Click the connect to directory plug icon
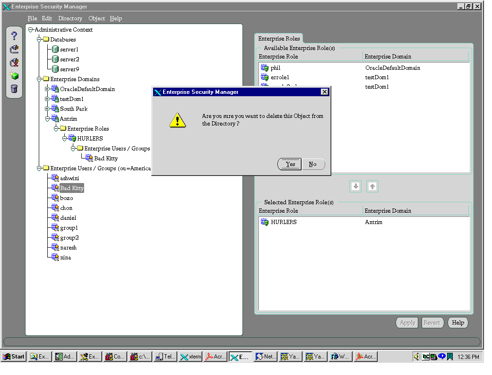This screenshot has width=492, height=375. (x=14, y=49)
